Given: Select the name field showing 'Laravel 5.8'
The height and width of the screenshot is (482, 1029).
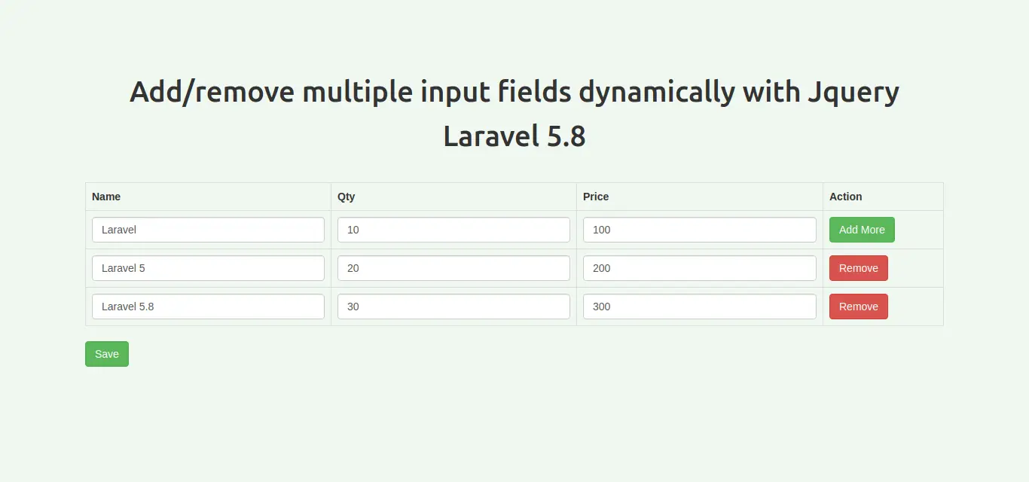Looking at the screenshot, I should pyautogui.click(x=208, y=307).
